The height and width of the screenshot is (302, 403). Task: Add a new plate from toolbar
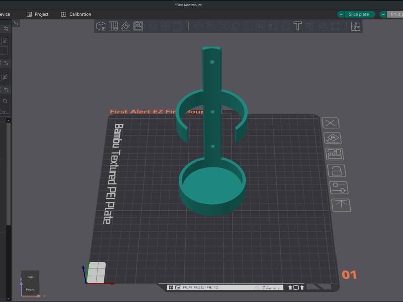pos(113,26)
